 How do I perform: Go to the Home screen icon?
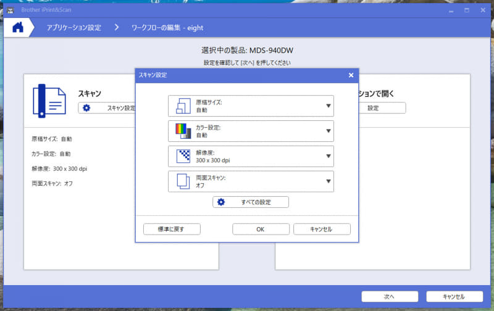pos(18,27)
